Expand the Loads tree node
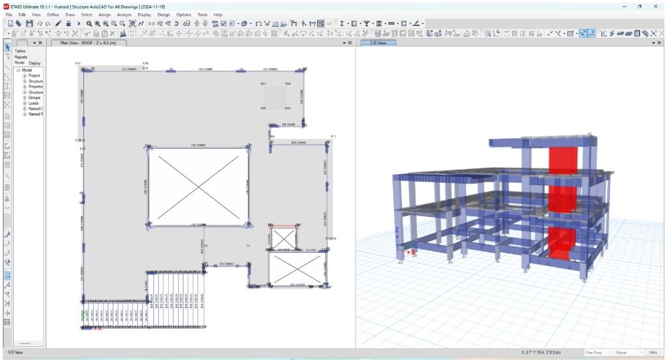The width and height of the screenshot is (667, 360). point(25,103)
